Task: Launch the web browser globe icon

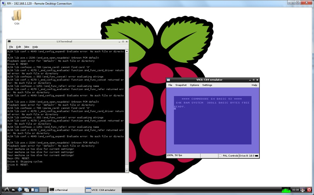Action: (20, 189)
